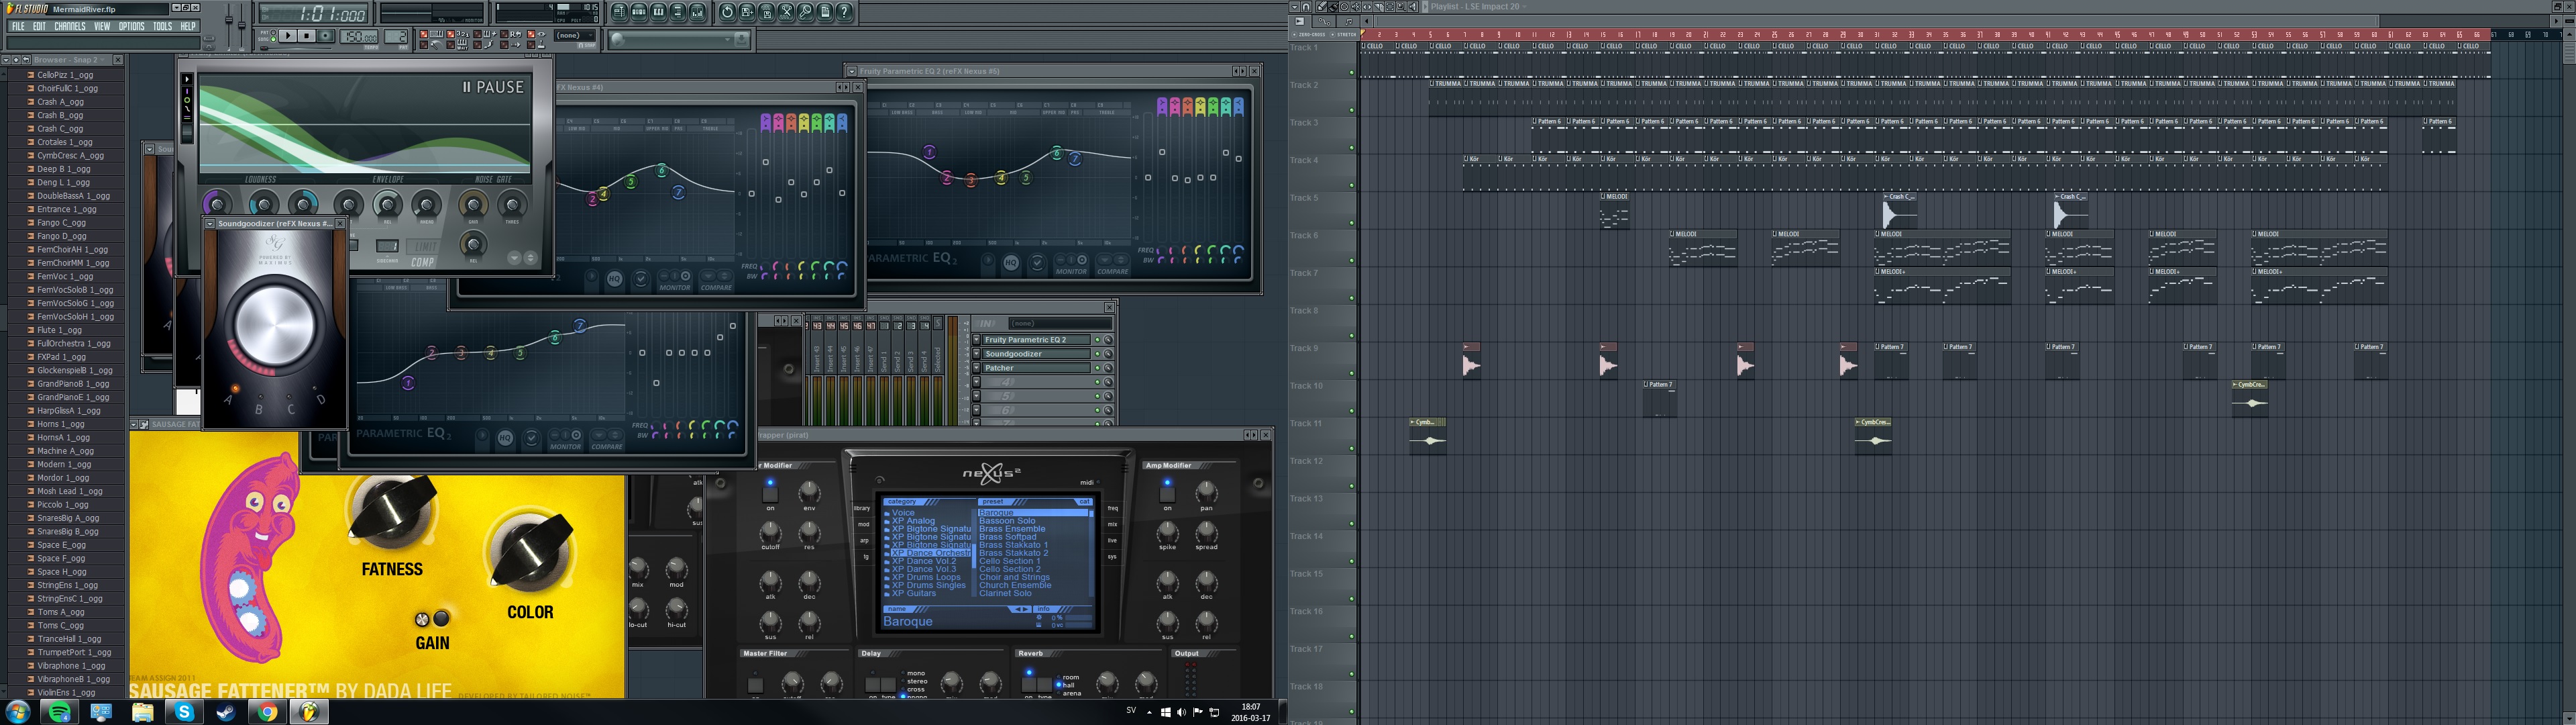
Task: Click the Play button in transport
Action: coord(288,35)
